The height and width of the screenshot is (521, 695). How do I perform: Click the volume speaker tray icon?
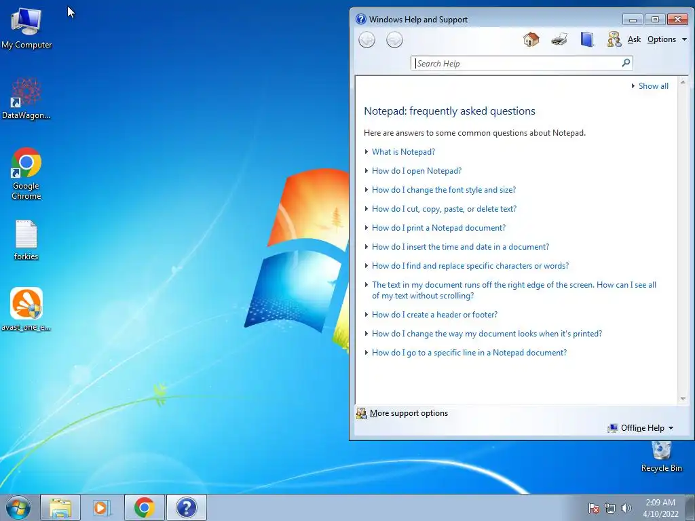coord(626,508)
